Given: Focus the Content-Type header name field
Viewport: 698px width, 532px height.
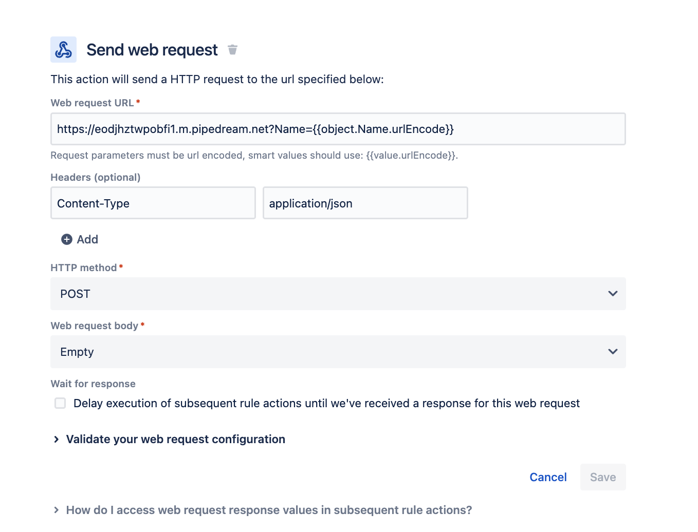Looking at the screenshot, I should point(153,203).
